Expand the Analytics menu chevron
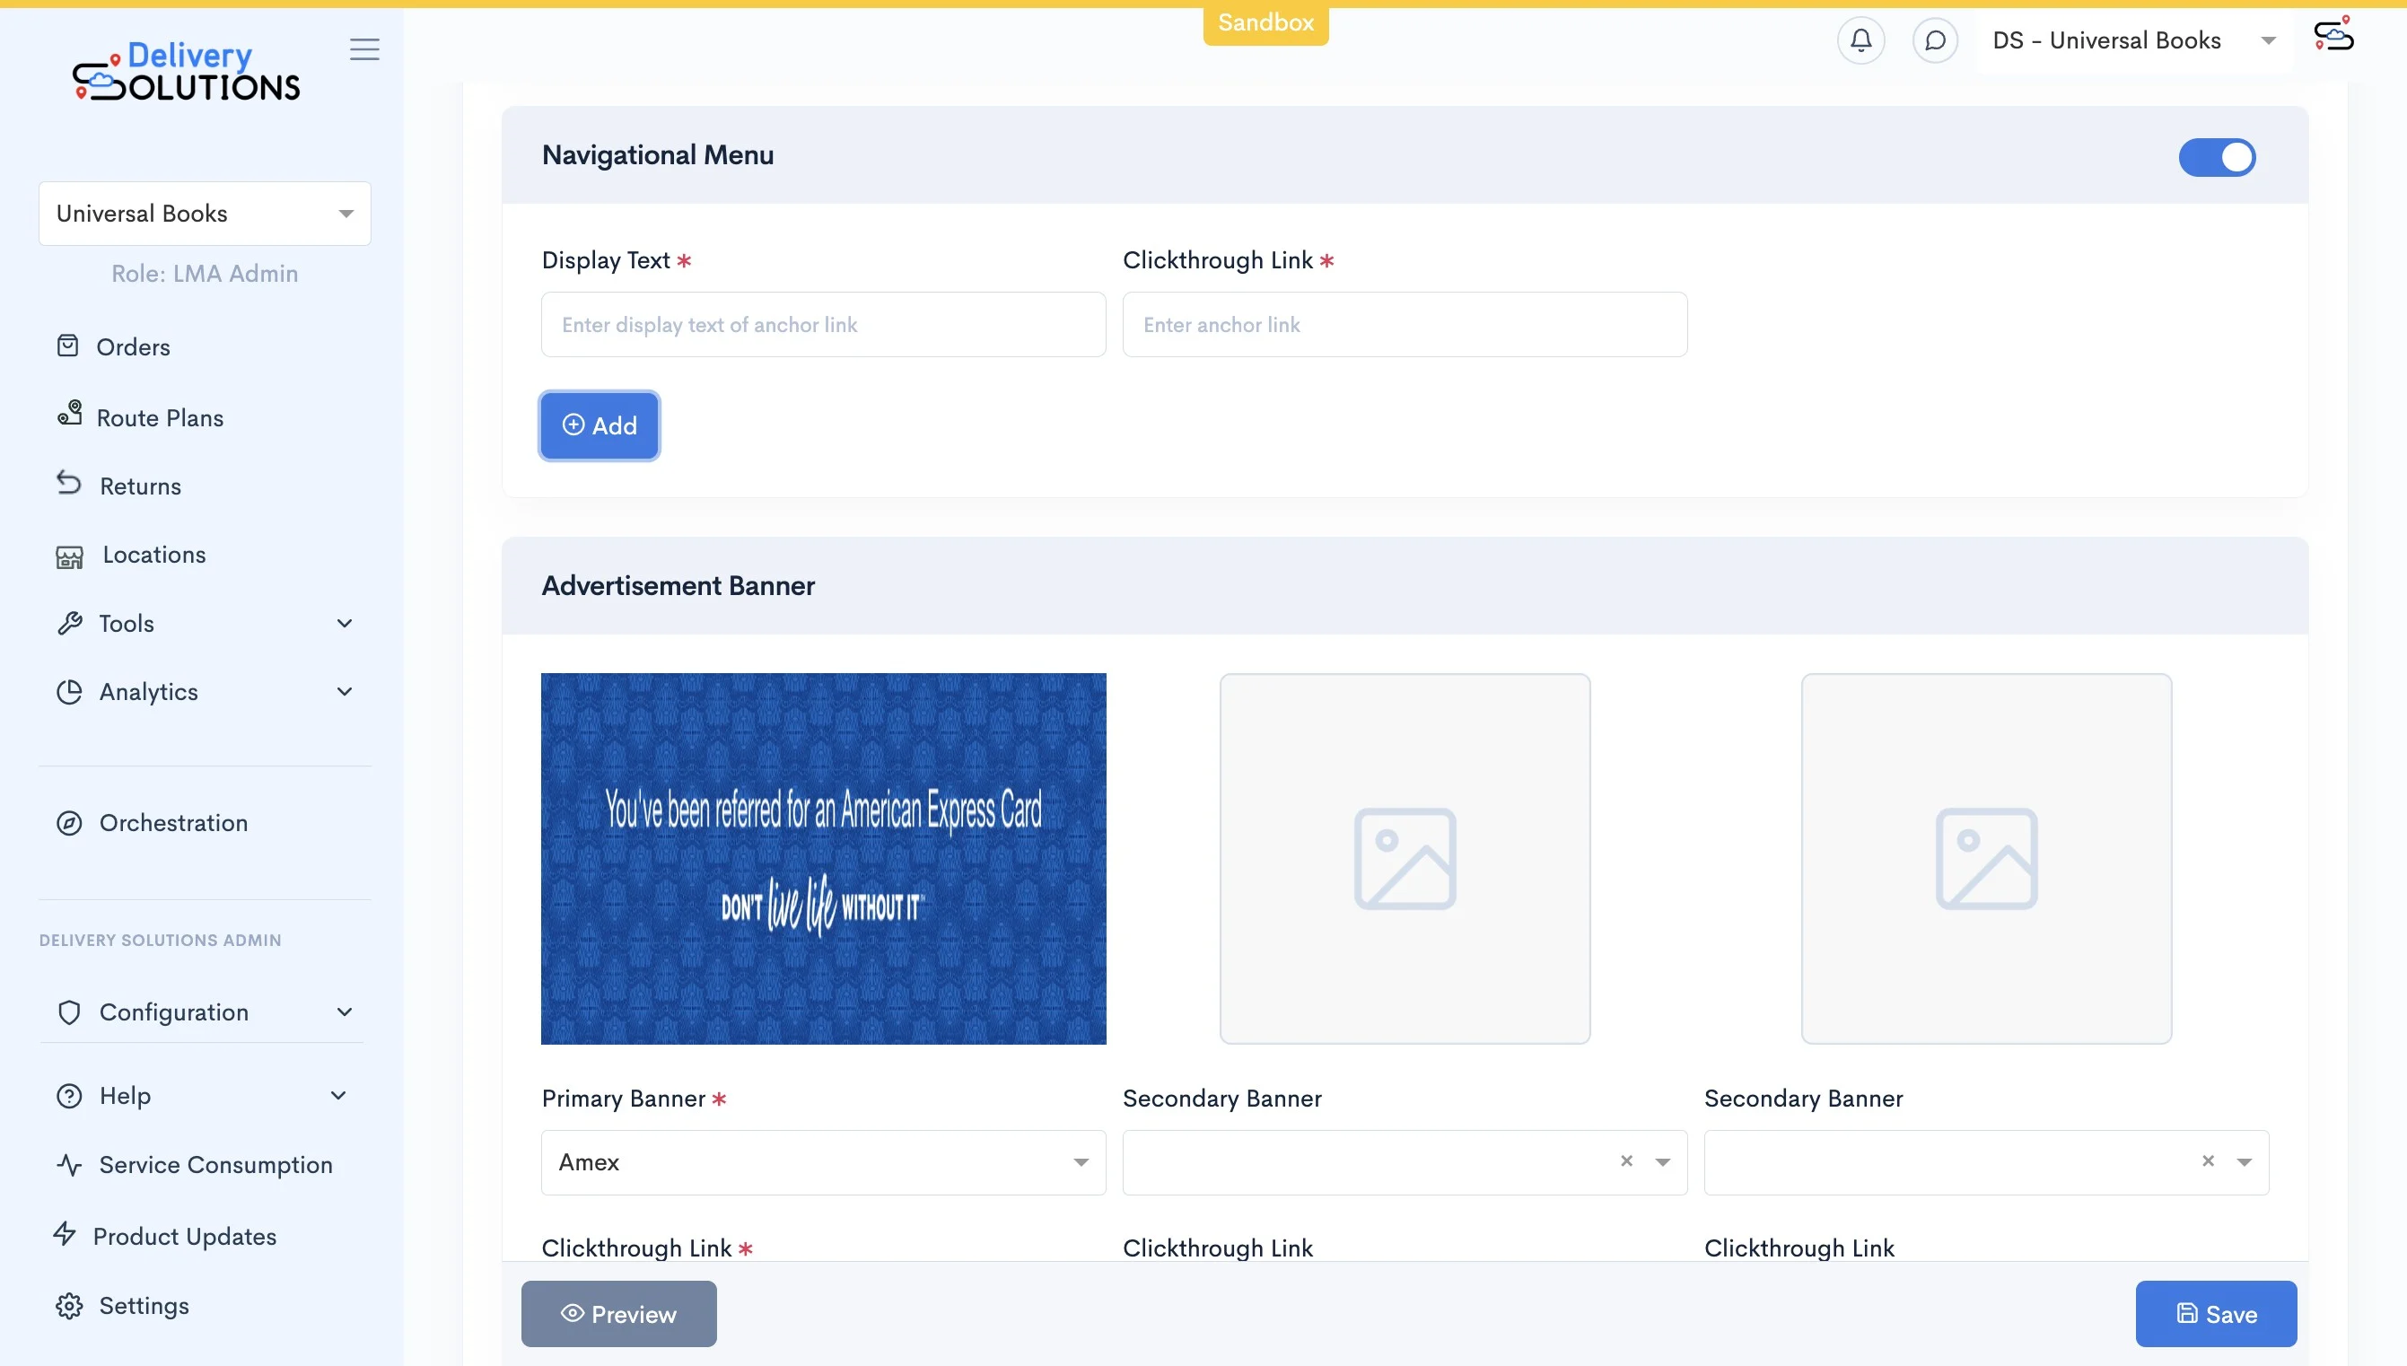 (x=345, y=691)
